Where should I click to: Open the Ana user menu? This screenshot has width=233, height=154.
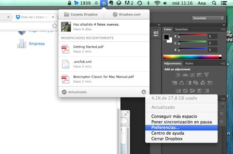coord(202,3)
